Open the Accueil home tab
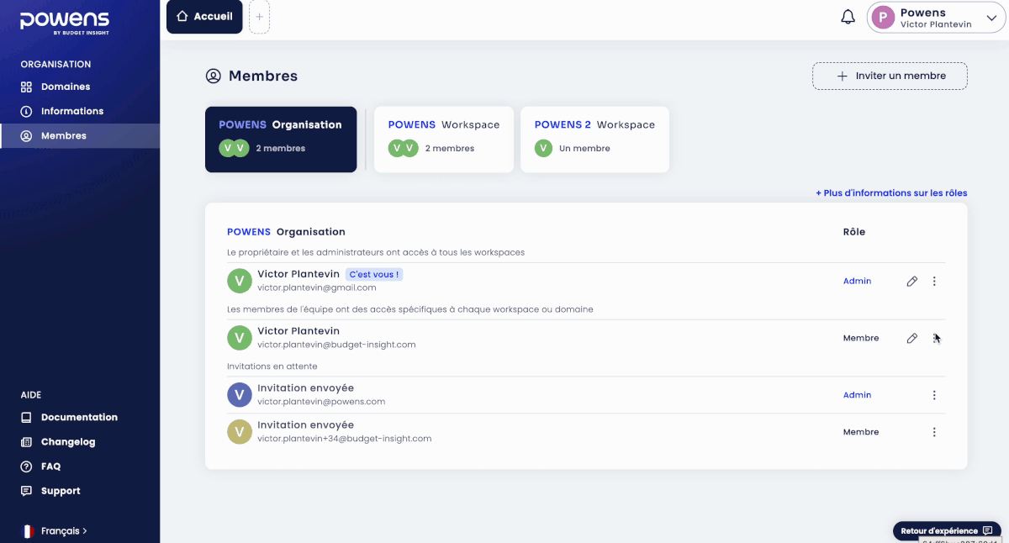1009x543 pixels. (204, 17)
